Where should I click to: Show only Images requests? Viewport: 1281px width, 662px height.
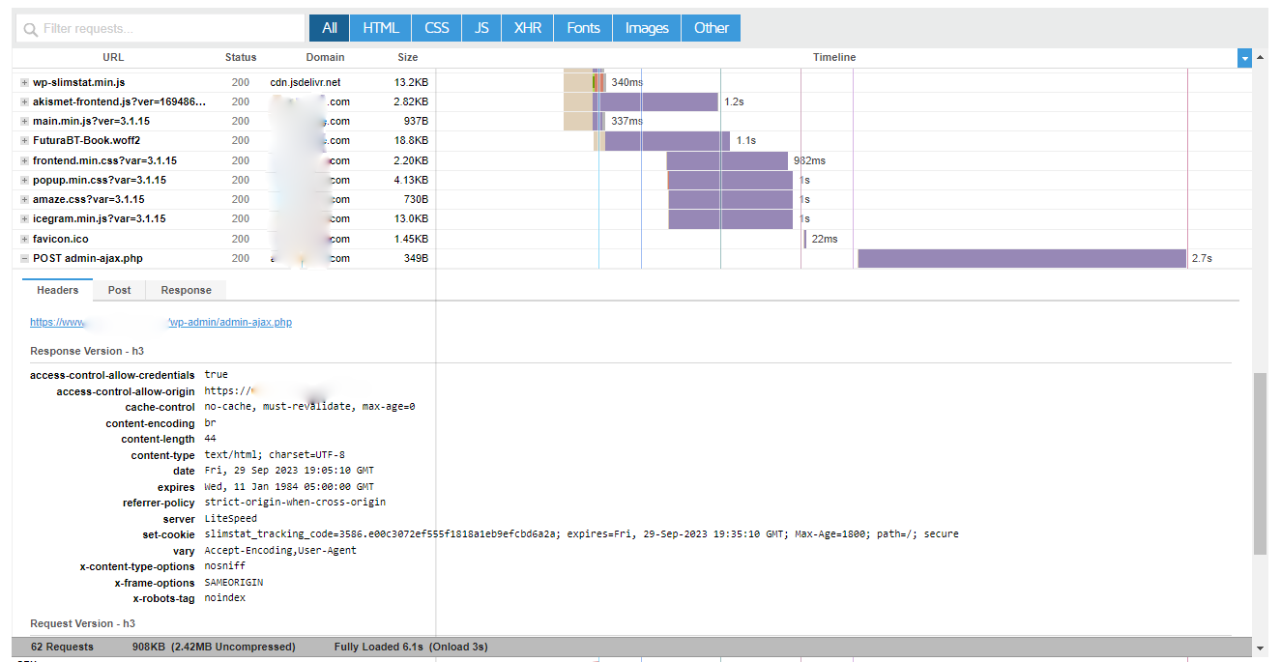tap(646, 28)
